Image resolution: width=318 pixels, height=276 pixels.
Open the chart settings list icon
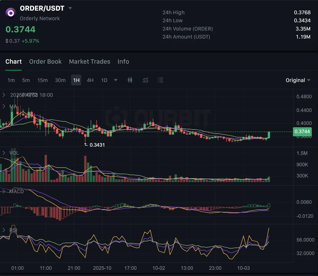pos(161,80)
